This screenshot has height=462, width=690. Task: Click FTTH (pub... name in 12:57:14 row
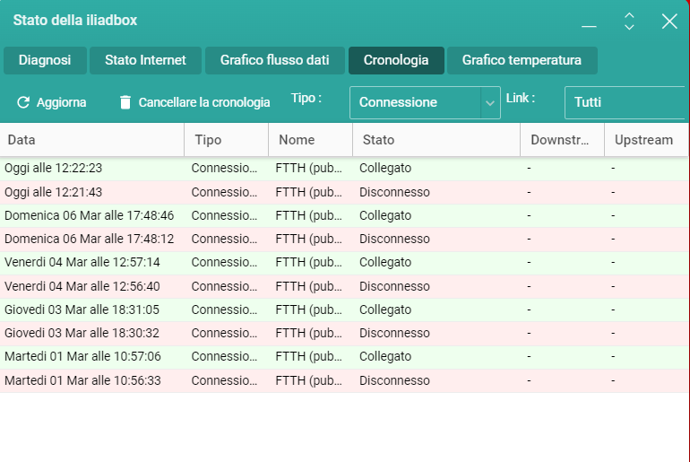point(309,263)
